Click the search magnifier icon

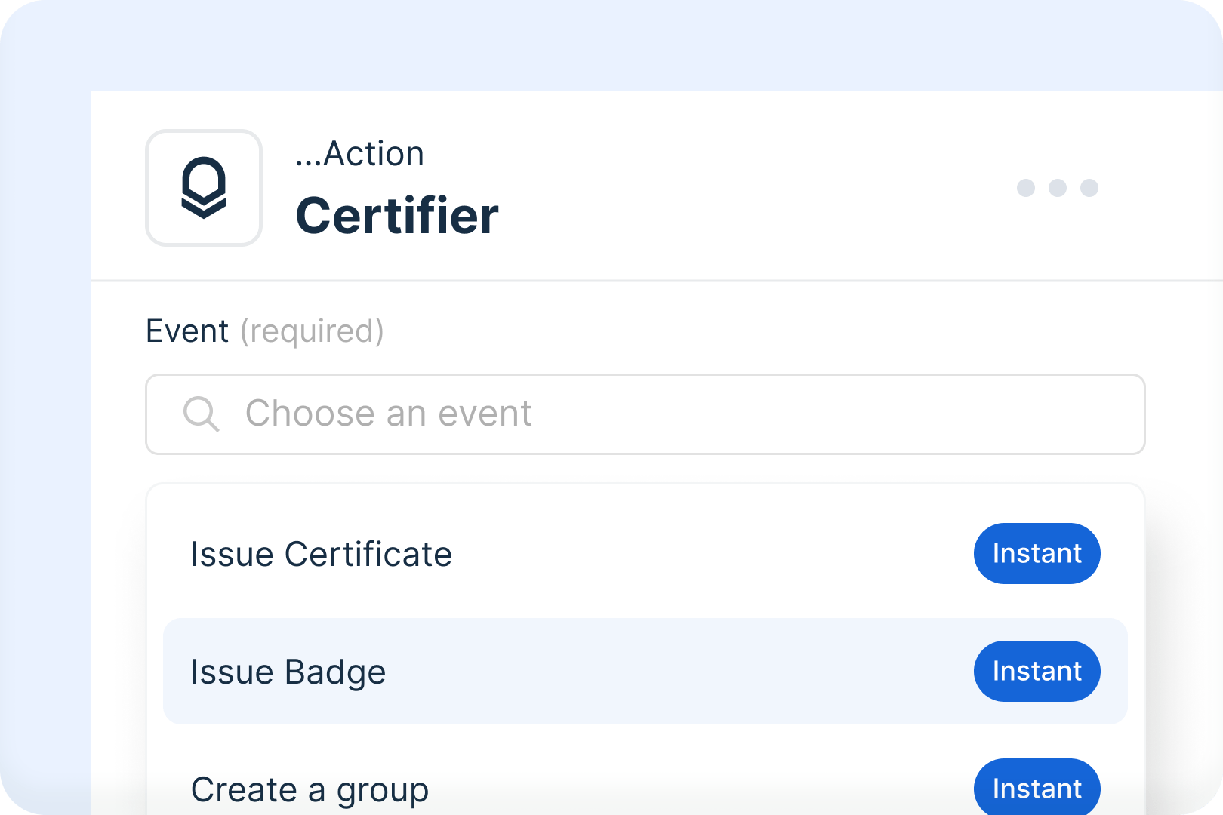point(201,414)
